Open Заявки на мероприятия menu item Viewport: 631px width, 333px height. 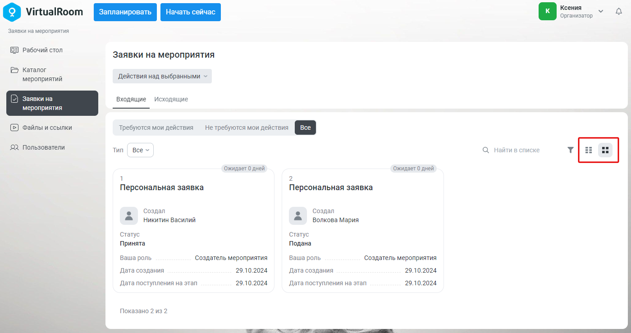(x=52, y=103)
